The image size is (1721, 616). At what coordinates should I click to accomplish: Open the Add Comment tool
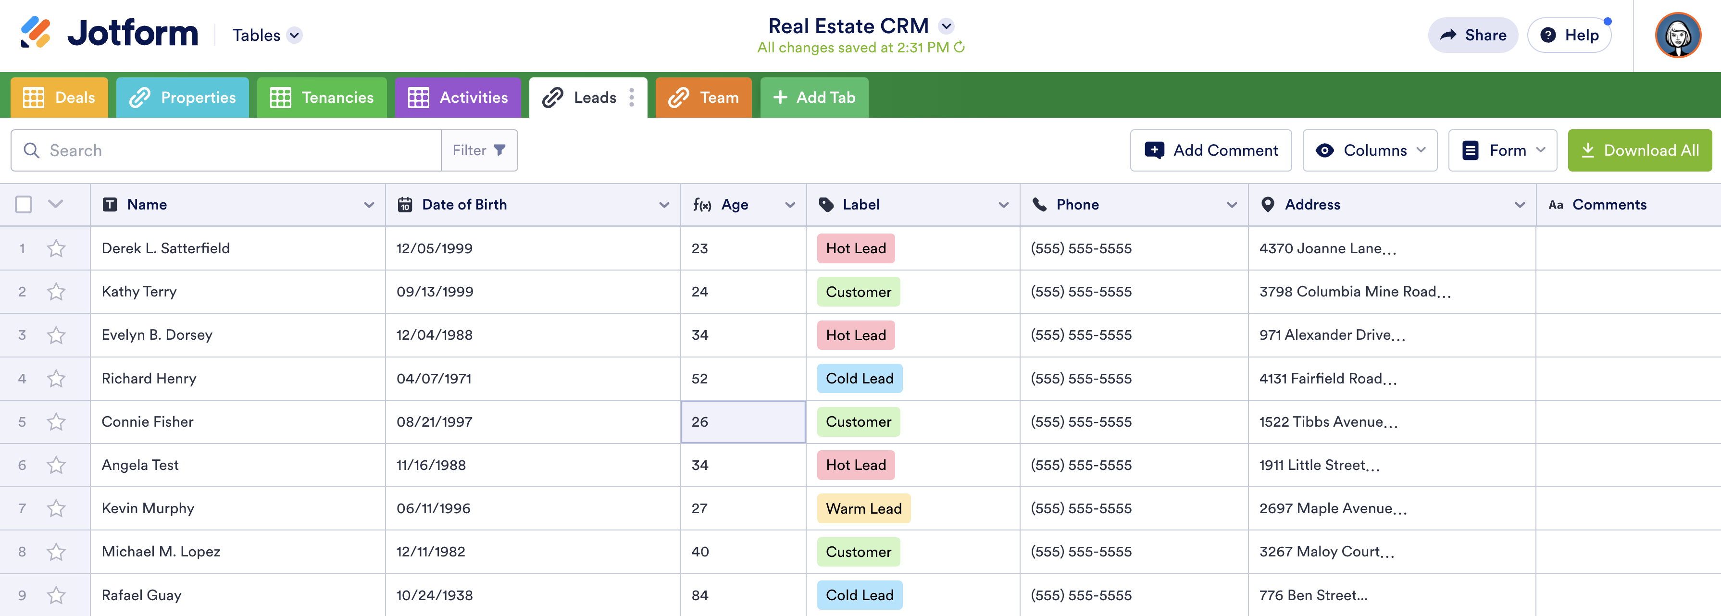pyautogui.click(x=1210, y=150)
